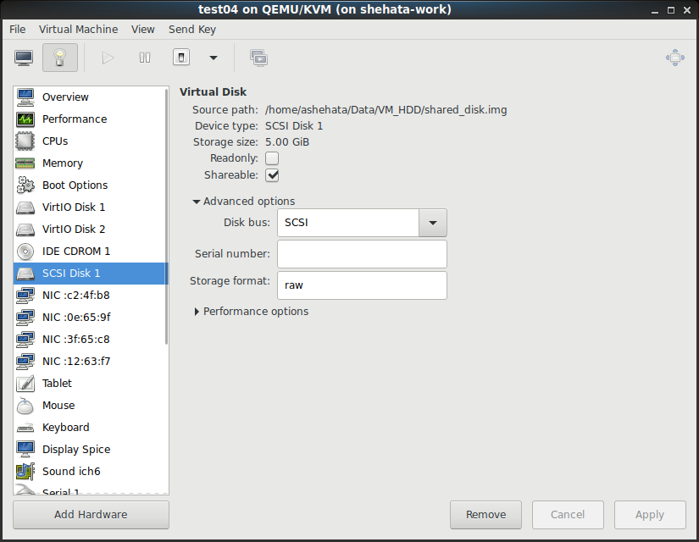Screen dimensions: 699x542
Task: Click the fullscreen arrows icon
Action: coord(674,58)
